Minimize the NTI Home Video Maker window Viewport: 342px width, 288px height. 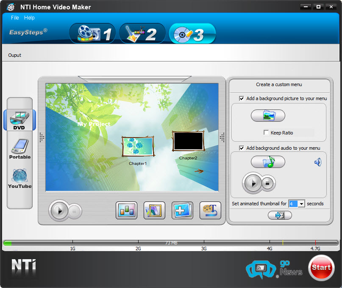306,7
